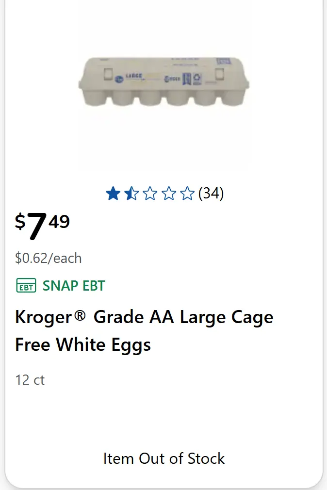The width and height of the screenshot is (327, 490).
Task: Click the first filled rating star
Action: (113, 194)
